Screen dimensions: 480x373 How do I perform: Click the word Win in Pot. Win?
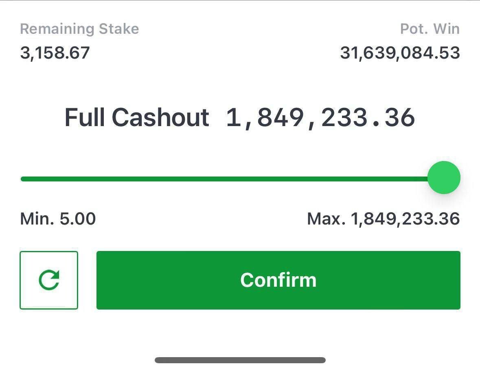447,29
